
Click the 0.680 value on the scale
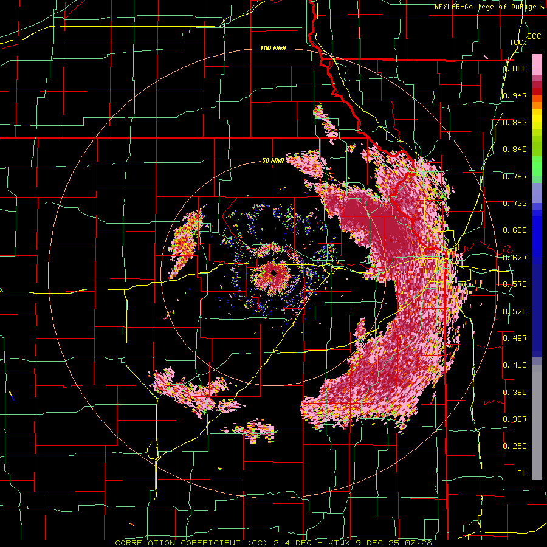tap(515, 230)
